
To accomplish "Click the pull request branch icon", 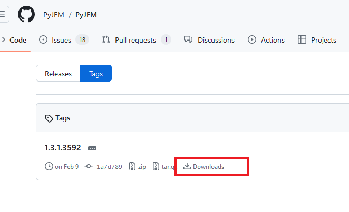I will click(x=106, y=40).
